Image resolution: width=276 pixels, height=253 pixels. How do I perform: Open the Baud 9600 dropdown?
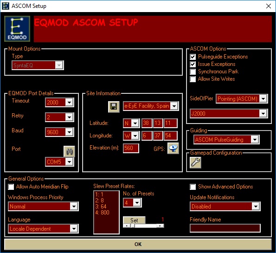(x=60, y=132)
